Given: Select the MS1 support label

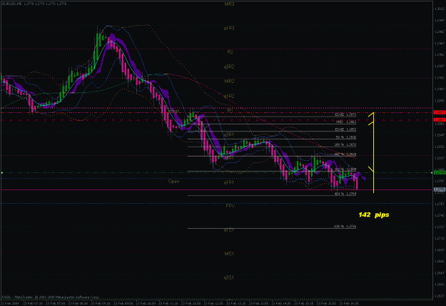Looking at the screenshot, I should tap(229, 254).
